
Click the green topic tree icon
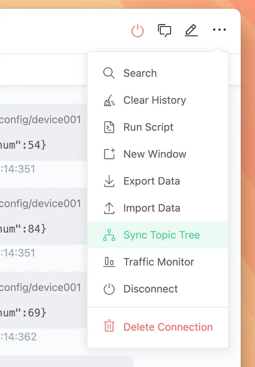[x=109, y=235]
